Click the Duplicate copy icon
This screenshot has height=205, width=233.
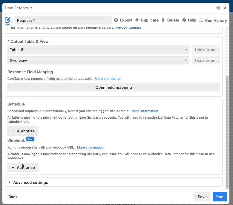click(137, 20)
